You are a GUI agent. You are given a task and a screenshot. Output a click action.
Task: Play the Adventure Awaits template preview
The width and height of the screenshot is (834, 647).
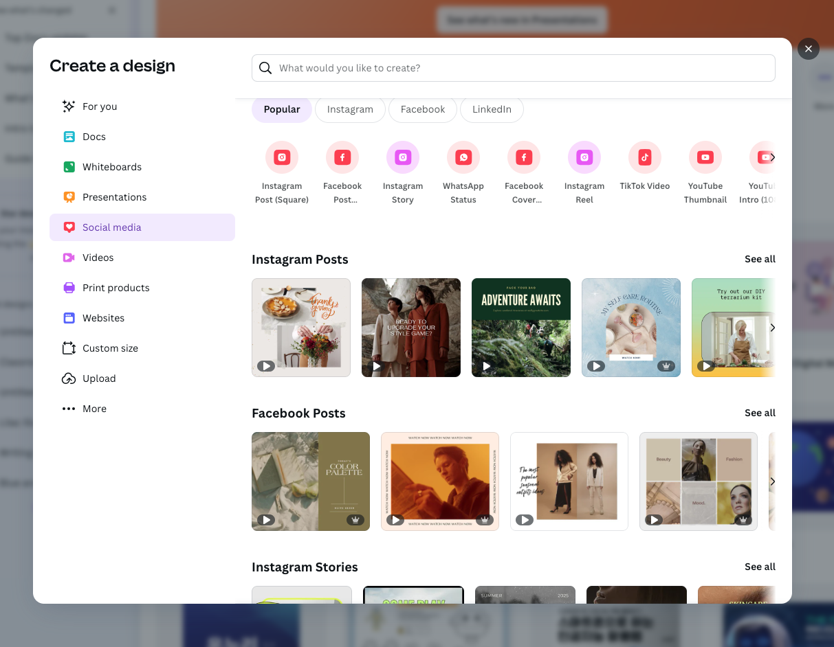pos(486,366)
